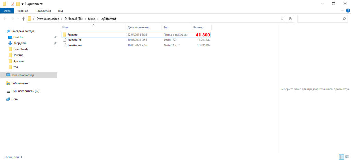Click the temp breadcrumb in address bar

92,19
